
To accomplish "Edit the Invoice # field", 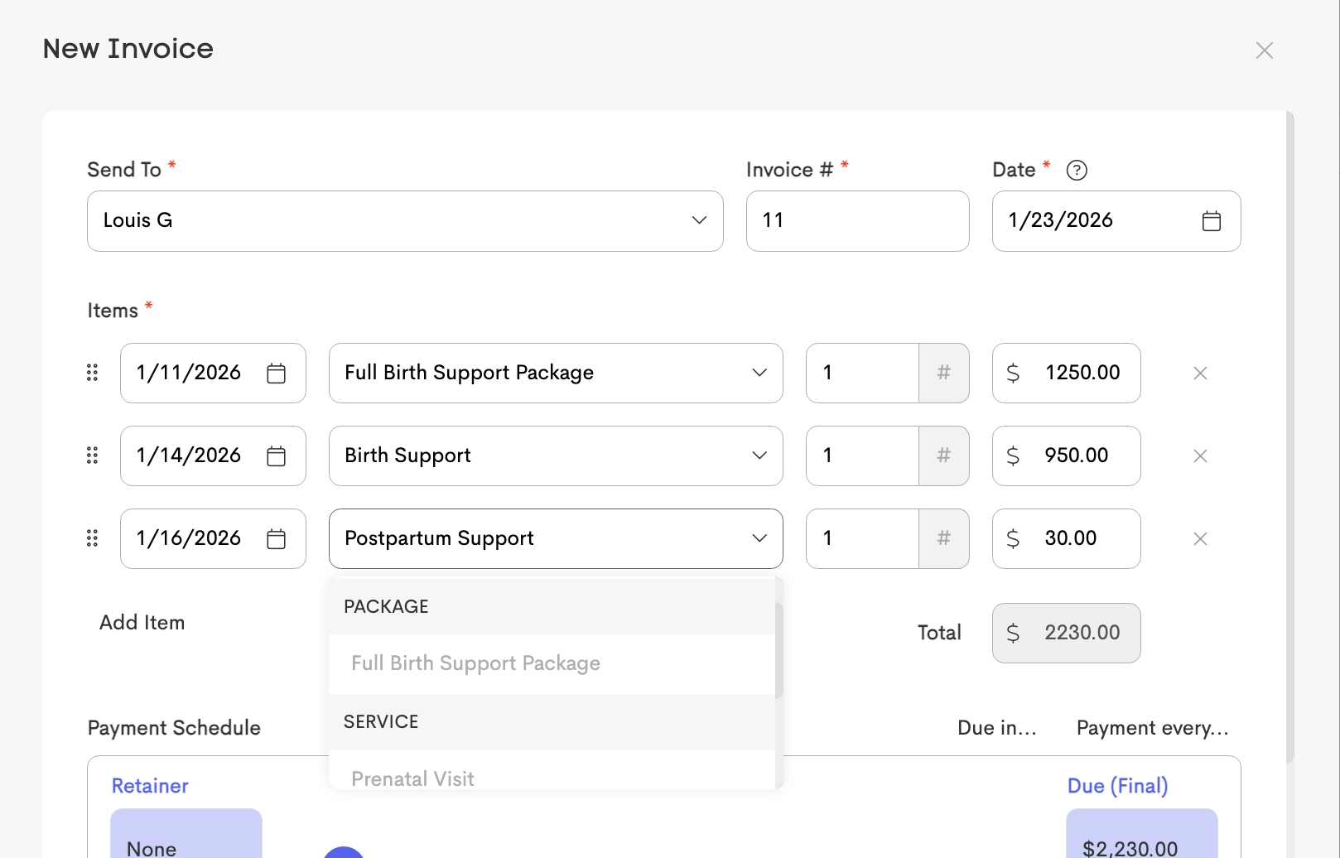I will click(857, 221).
